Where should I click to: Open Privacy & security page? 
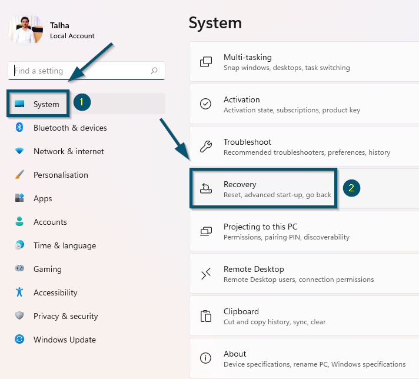[x=87, y=316]
